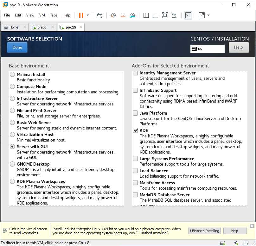Close the Home tab

tap(25, 27)
